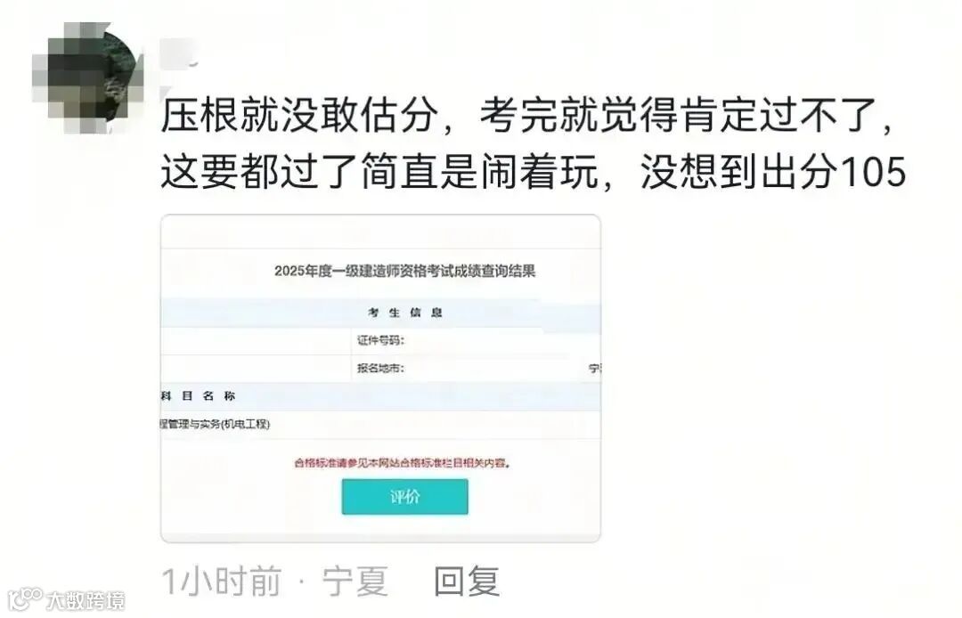Open the embedded score result screenshot
The width and height of the screenshot is (962, 618).
click(x=380, y=378)
